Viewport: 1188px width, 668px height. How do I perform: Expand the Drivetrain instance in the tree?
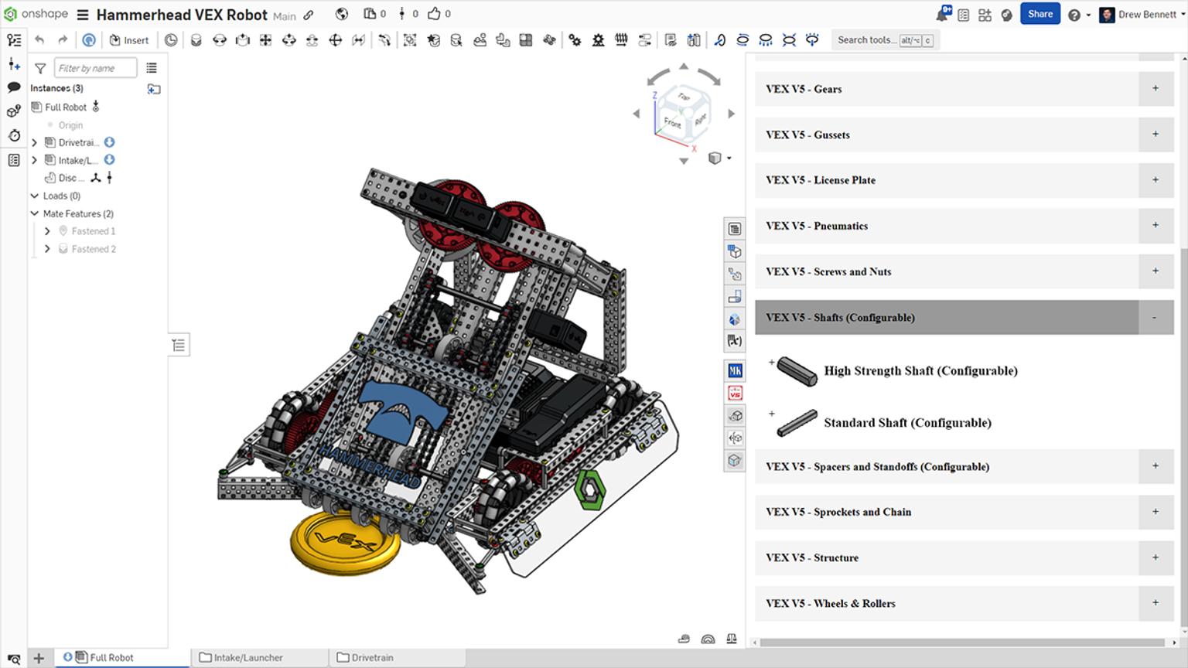(34, 142)
